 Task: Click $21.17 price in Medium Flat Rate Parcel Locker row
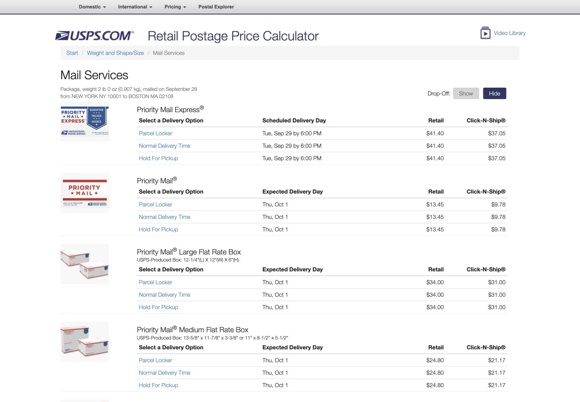pos(497,361)
